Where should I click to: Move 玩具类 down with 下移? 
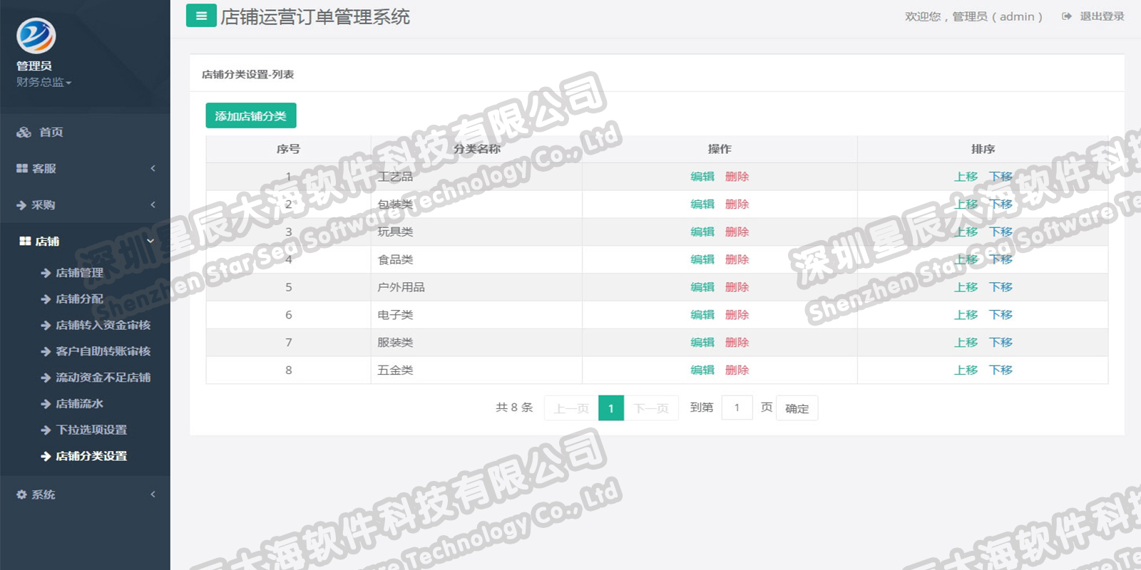click(1001, 232)
